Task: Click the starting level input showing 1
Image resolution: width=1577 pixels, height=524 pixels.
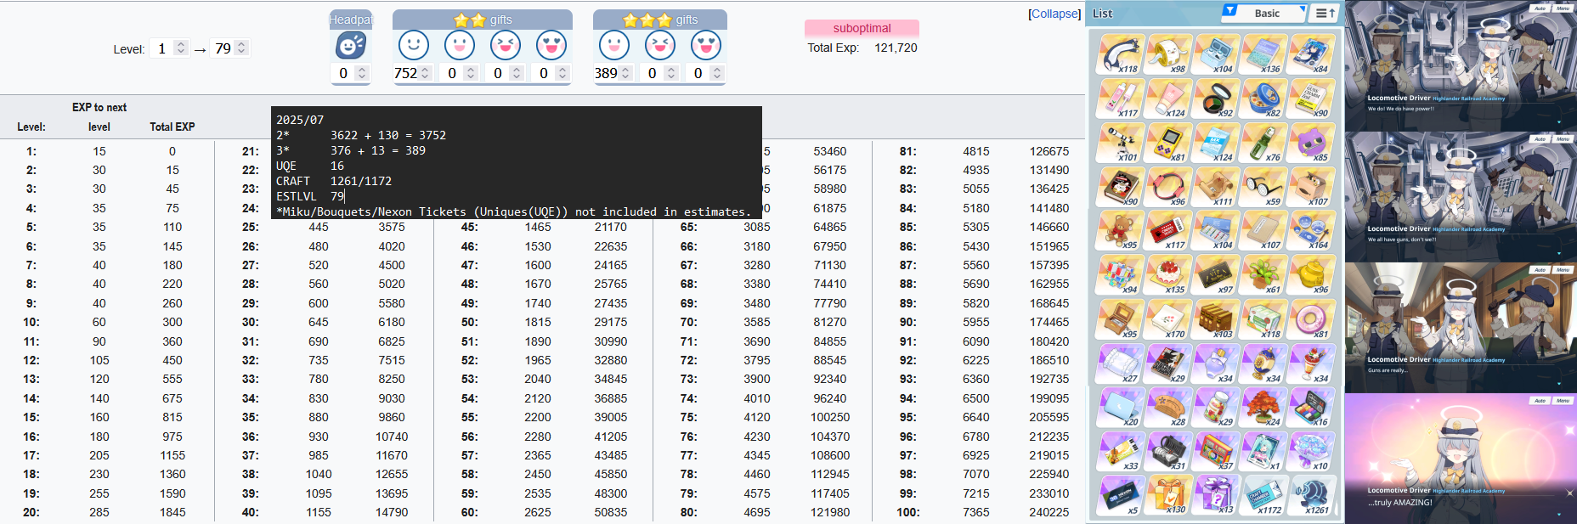Action: (168, 48)
